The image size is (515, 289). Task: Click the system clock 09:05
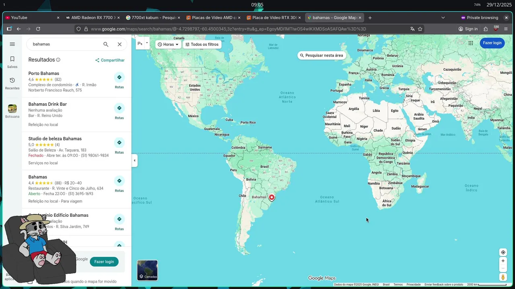pyautogui.click(x=257, y=5)
